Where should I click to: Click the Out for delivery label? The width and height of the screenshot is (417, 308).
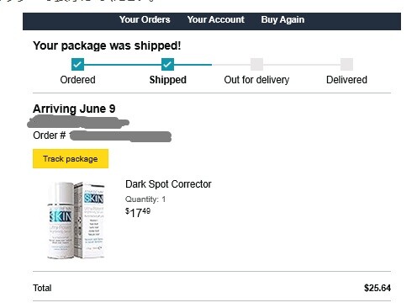(256, 80)
